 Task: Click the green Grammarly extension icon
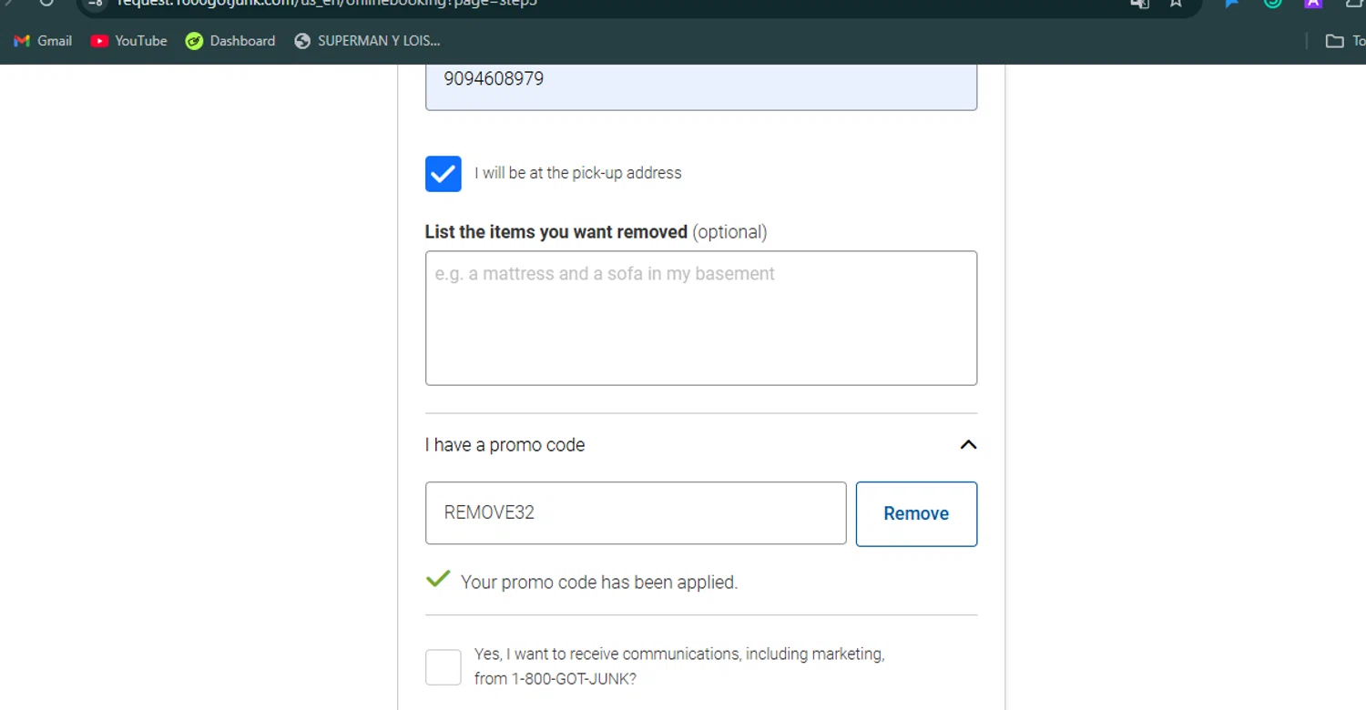coord(1273,4)
